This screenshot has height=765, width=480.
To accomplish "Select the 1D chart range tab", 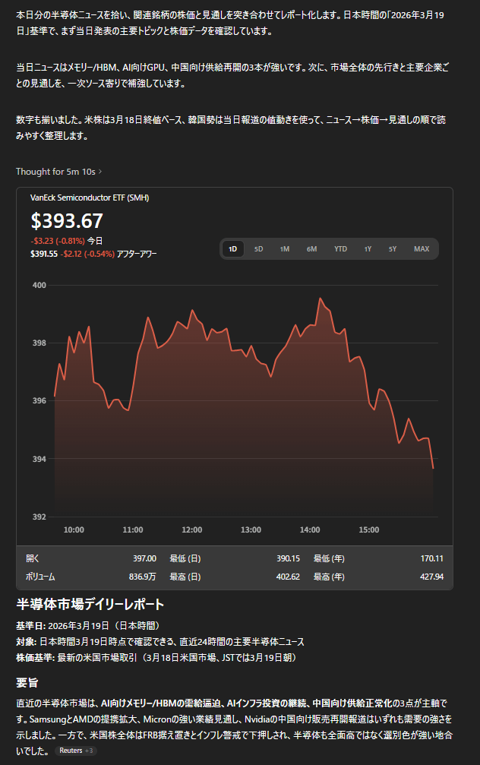I will tap(233, 249).
